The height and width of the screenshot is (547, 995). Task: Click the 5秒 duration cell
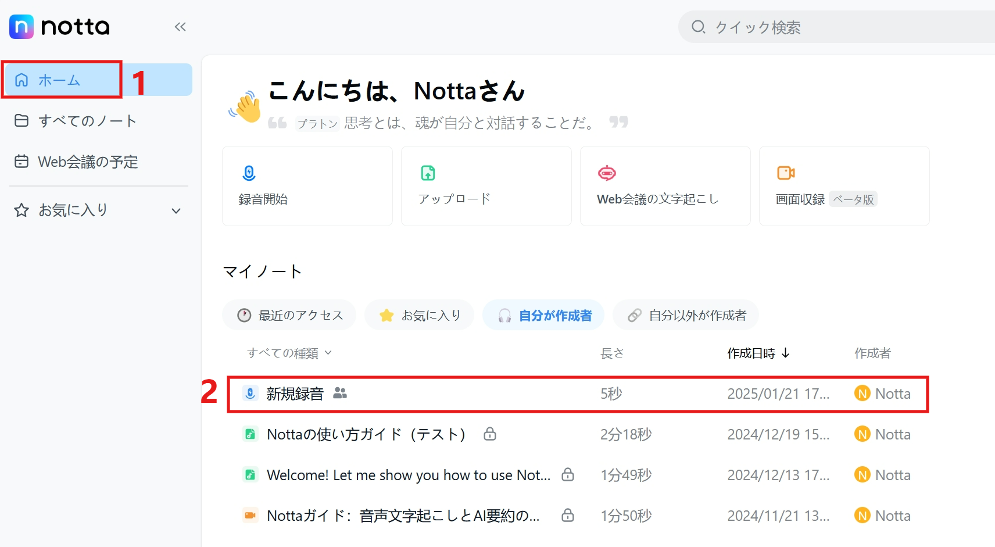pos(611,394)
